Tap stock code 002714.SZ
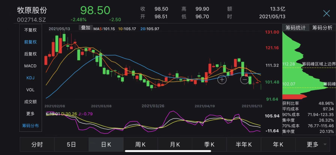The image size is (336, 155). (31, 20)
